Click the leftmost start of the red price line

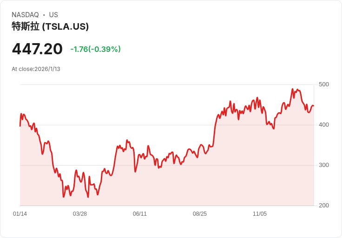[20, 125]
